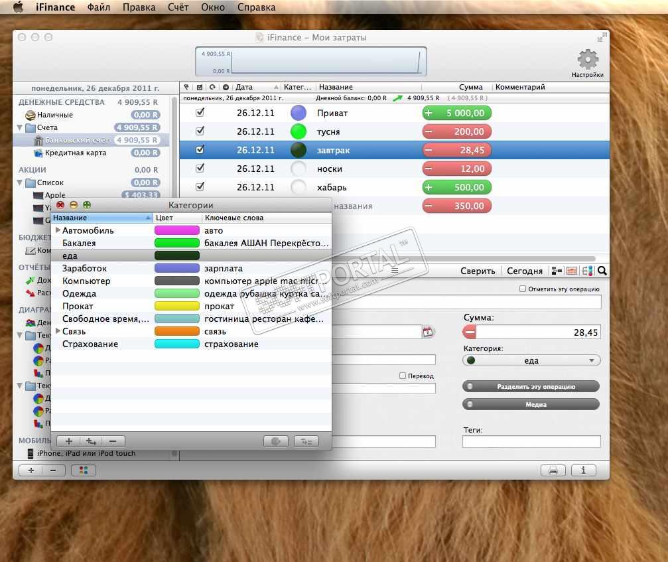This screenshot has width=668, height=562.
Task: Click the color picker button in Категории footer
Action: [276, 441]
